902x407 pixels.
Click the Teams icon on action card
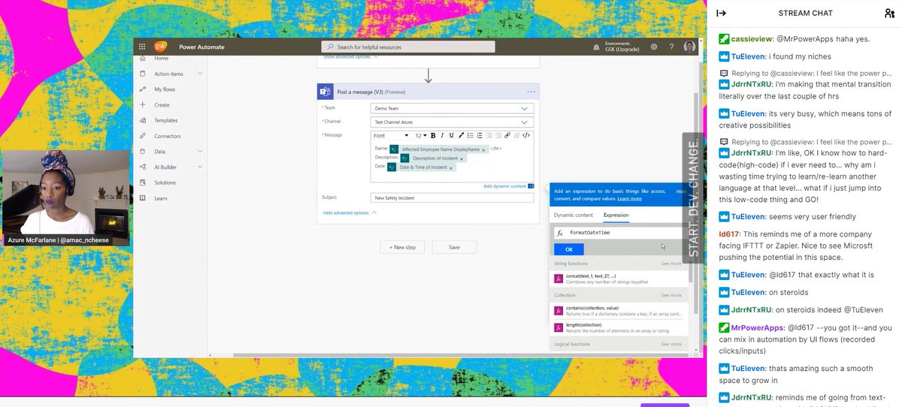tap(326, 92)
